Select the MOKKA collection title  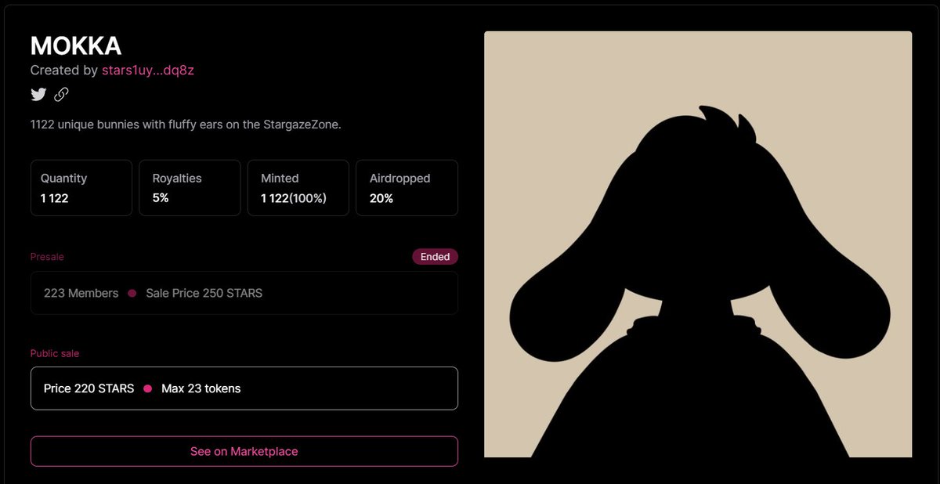[x=75, y=45]
